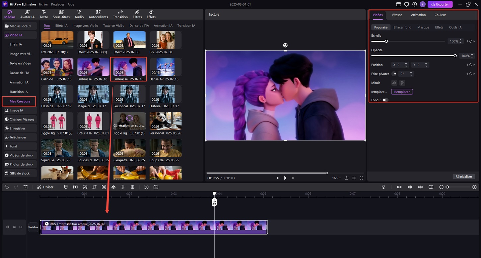Increase Position X value stepper

coord(406,64)
